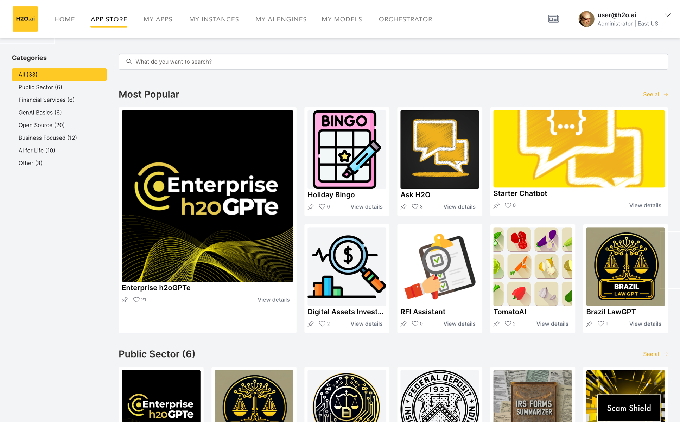Like the Digital Assets Invest app

(x=322, y=324)
